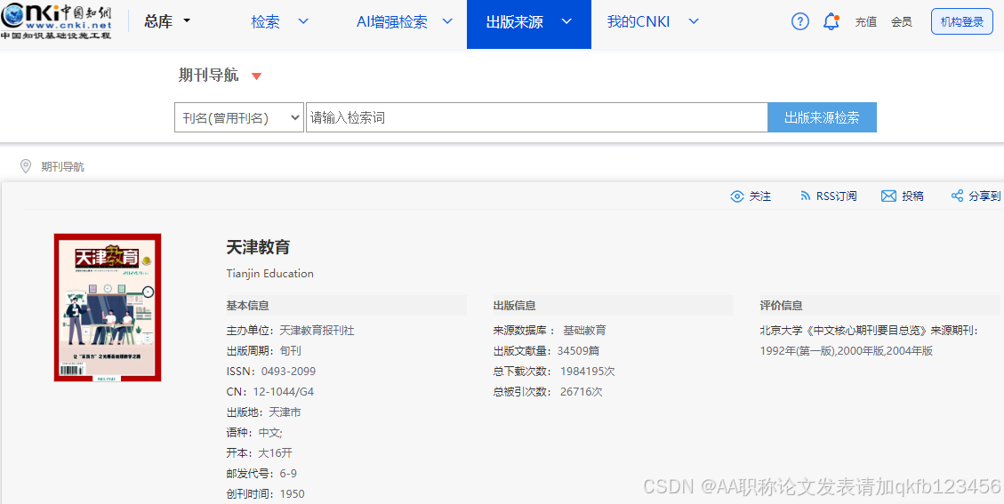Image resolution: width=1004 pixels, height=504 pixels.
Task: Click the 天津教育 journal title
Action: pos(258,246)
